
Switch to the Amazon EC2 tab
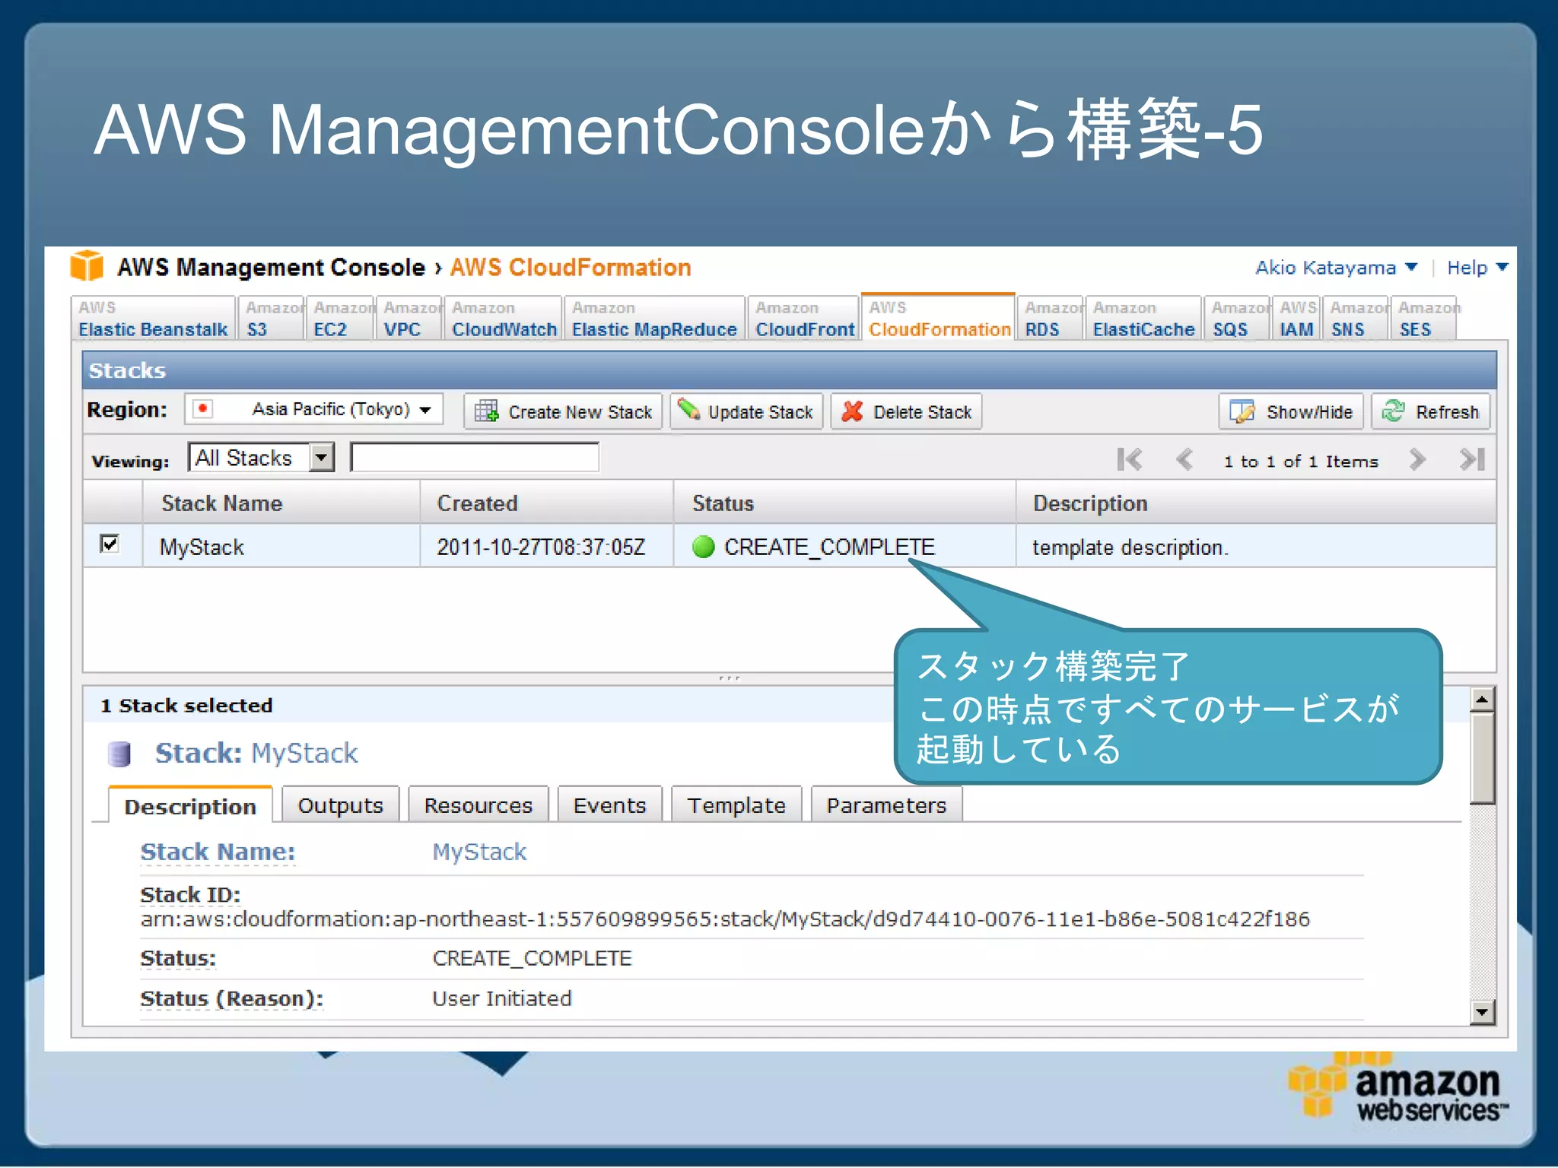pyautogui.click(x=340, y=319)
